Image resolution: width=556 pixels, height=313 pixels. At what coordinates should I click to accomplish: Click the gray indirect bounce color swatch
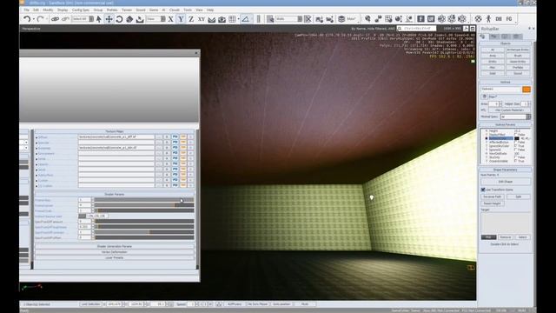coord(82,216)
